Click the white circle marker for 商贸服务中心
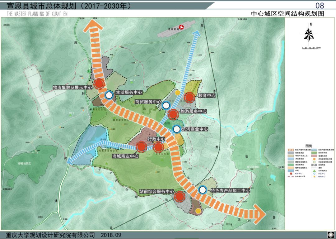 (166, 105)
